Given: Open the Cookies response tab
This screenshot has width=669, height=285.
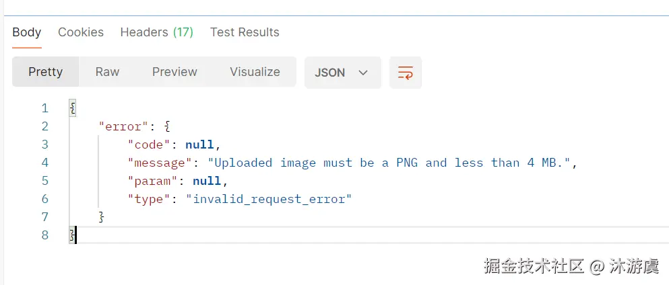Looking at the screenshot, I should [81, 32].
